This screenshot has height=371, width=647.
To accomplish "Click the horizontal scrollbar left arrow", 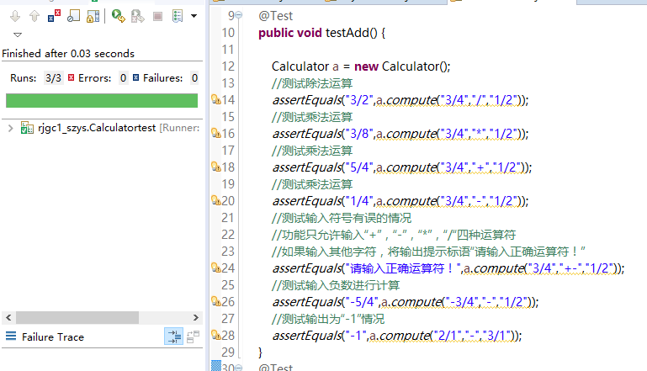I will 8,318.
